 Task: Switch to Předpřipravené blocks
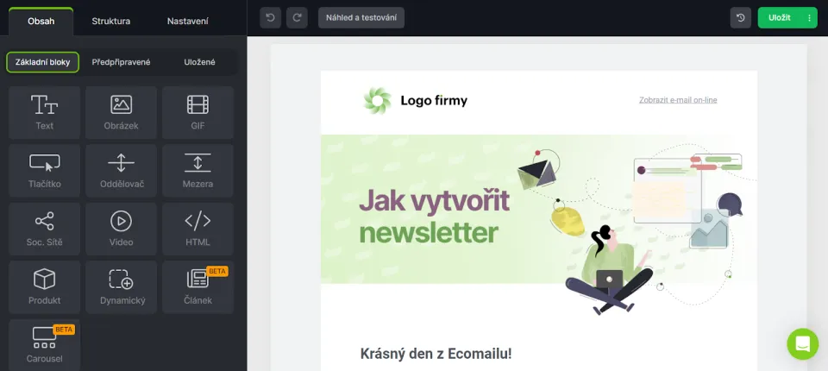(x=121, y=62)
